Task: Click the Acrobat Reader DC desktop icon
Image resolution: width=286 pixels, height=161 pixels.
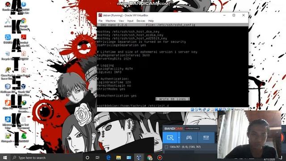Action: point(24,41)
